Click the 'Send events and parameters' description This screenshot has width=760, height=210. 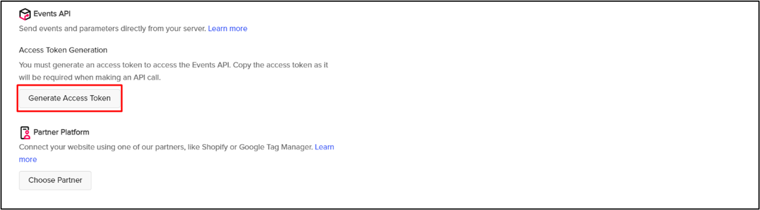pyautogui.click(x=112, y=28)
